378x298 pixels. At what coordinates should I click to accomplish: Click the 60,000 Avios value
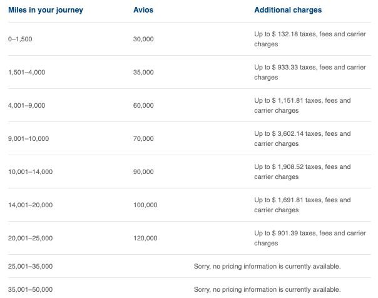(x=143, y=105)
